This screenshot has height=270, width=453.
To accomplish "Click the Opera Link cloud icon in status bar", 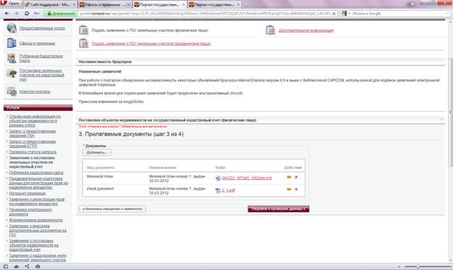I will click(x=17, y=266).
